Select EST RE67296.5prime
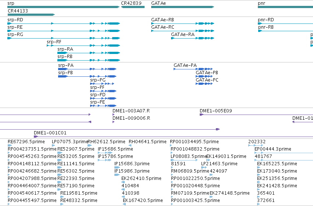This screenshot has width=313, height=206. click(x=10, y=145)
